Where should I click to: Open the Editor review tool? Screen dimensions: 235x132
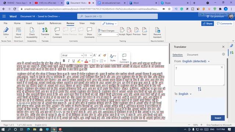6,32
